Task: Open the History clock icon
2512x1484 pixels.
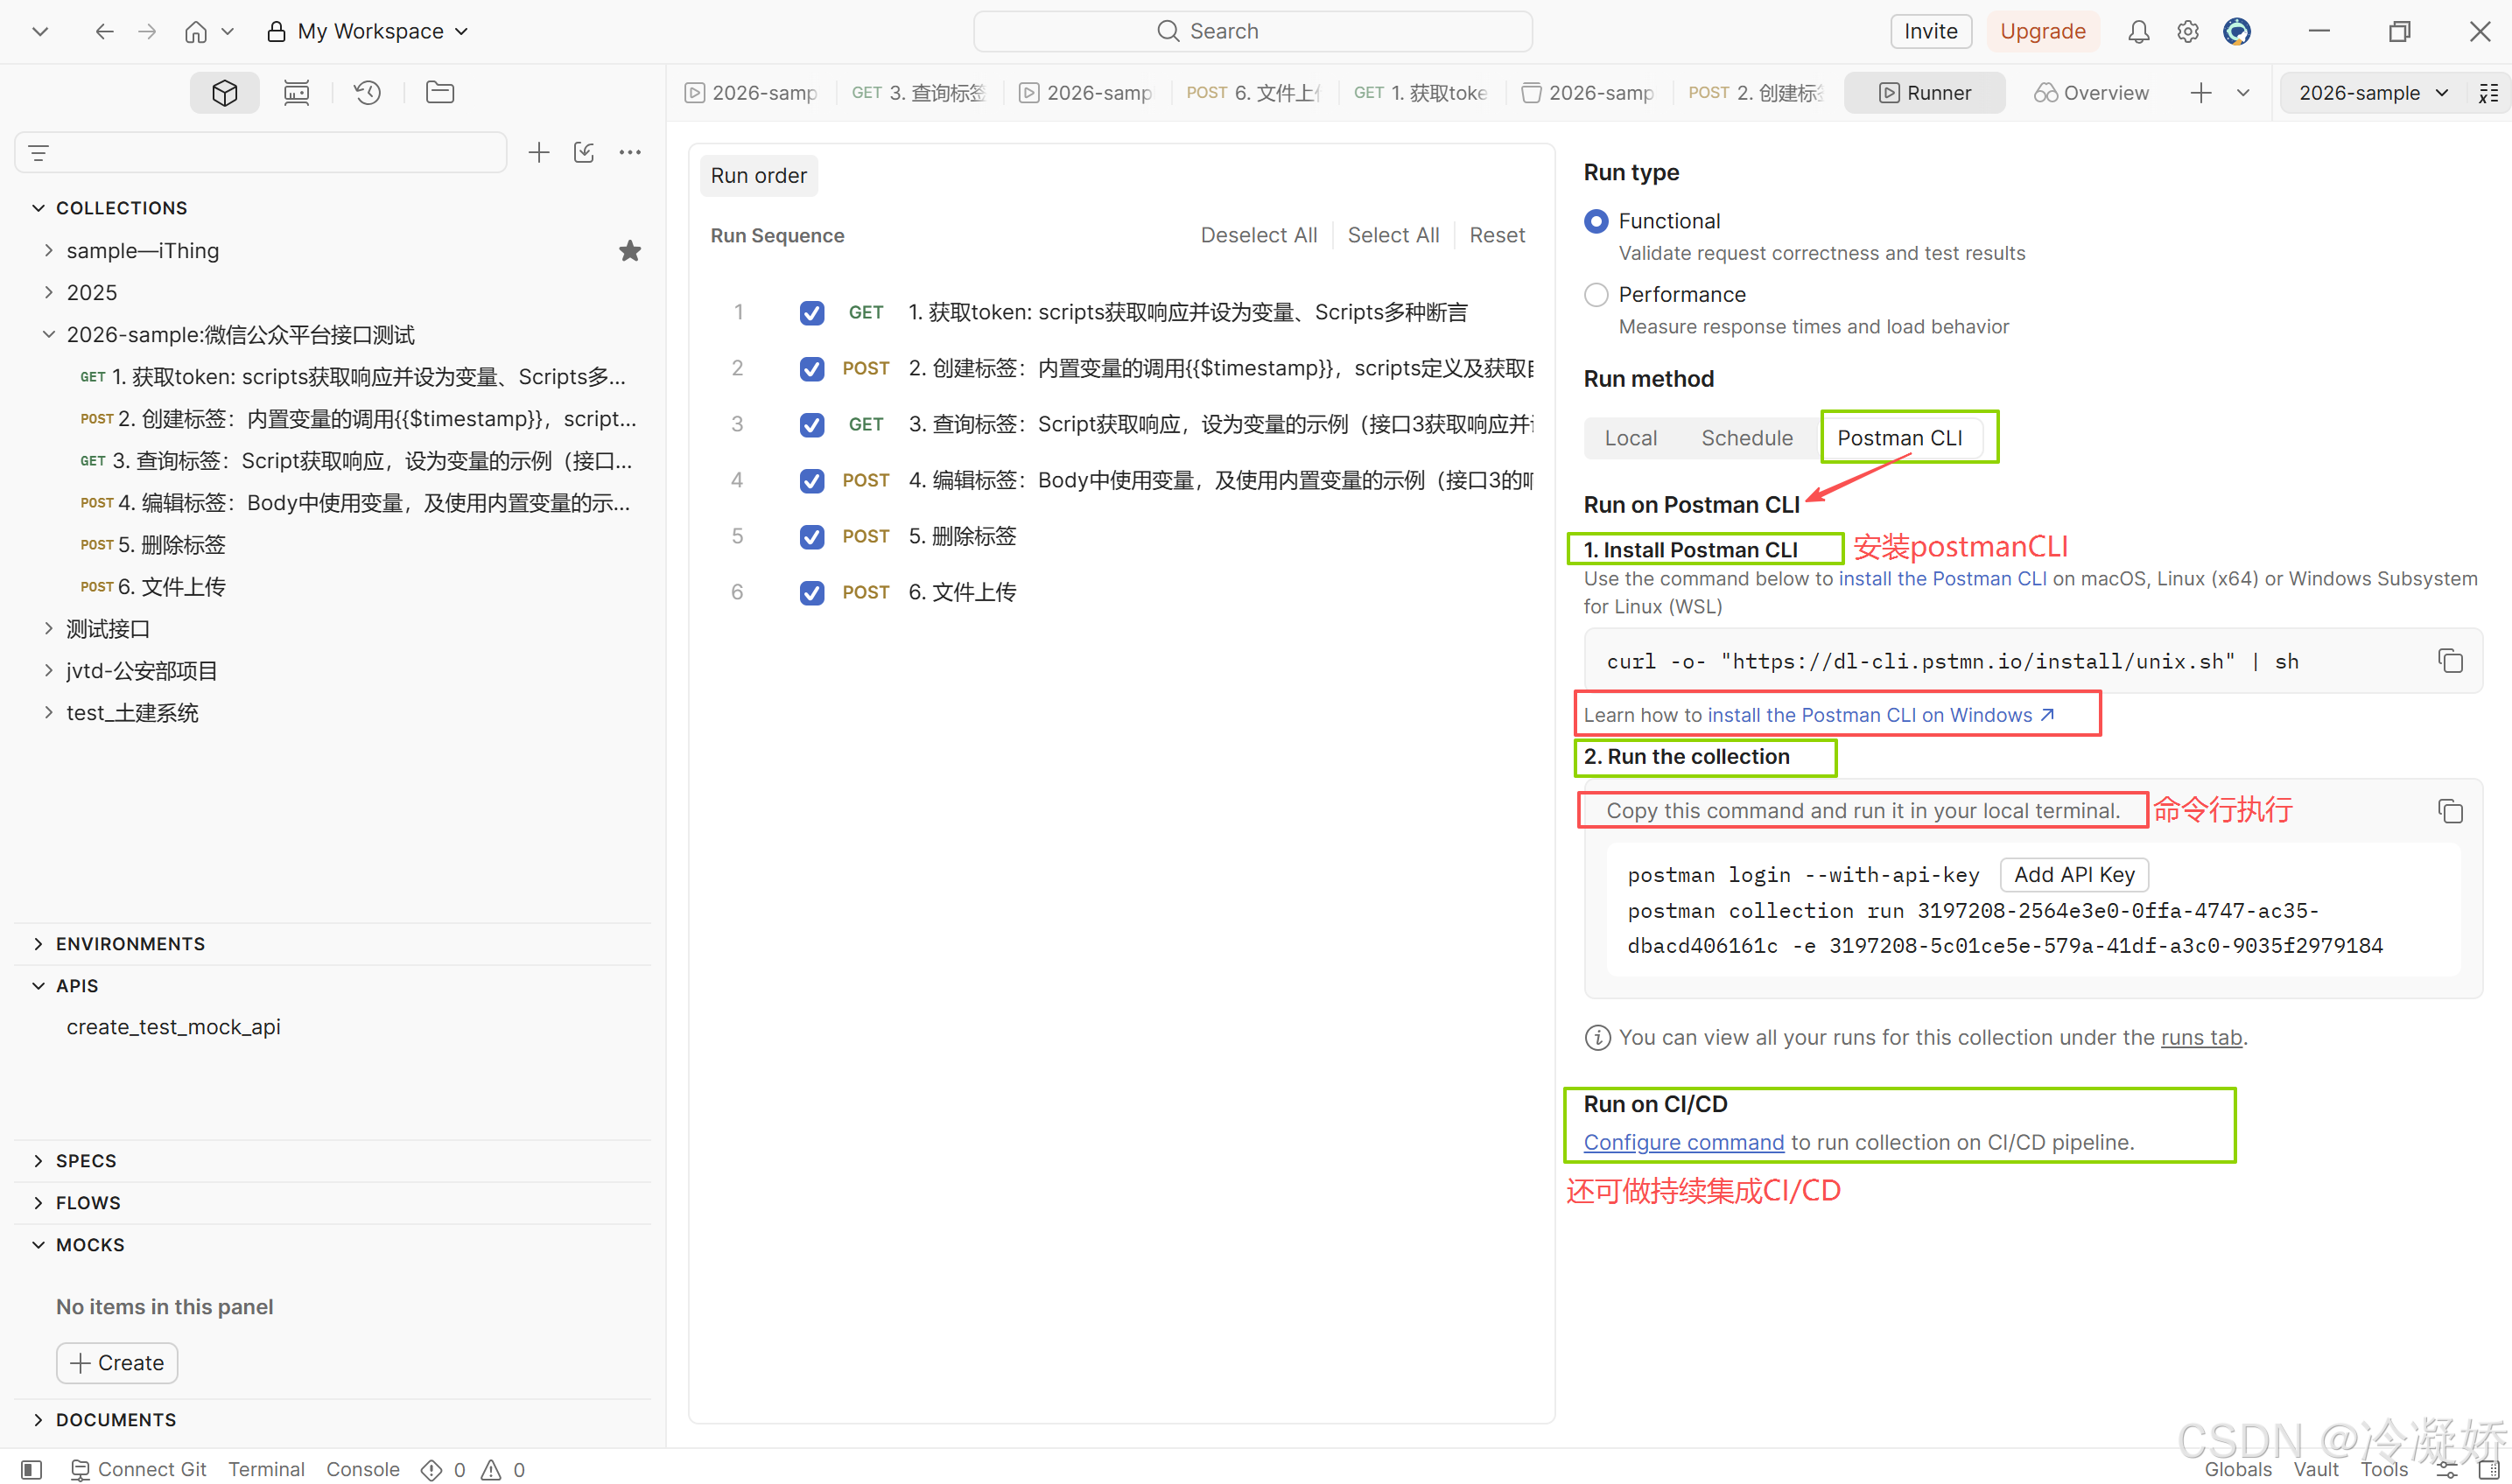Action: point(368,93)
